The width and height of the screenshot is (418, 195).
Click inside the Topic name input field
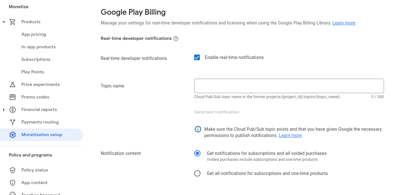pos(289,86)
